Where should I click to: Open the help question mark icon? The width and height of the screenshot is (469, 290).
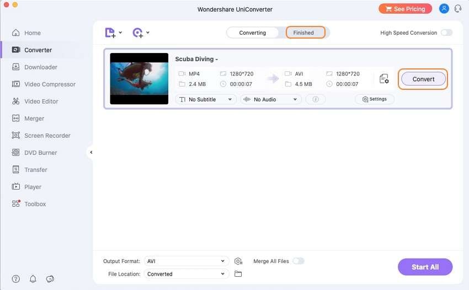[16, 279]
